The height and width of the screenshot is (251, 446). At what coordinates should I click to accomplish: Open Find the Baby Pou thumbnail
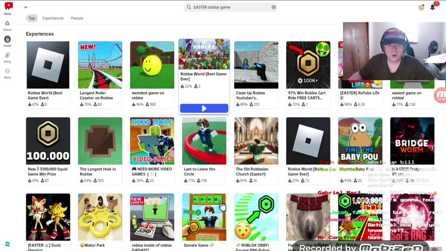pyautogui.click(x=360, y=141)
